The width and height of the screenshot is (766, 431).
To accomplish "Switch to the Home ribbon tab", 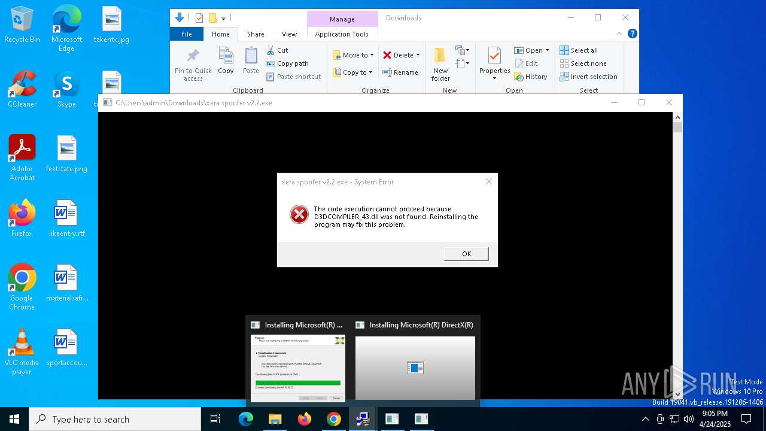I will coord(220,34).
